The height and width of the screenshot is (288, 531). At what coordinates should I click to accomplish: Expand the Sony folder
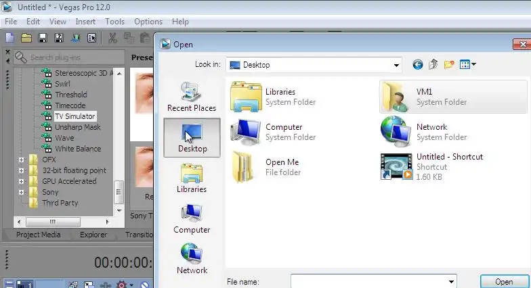coord(22,192)
